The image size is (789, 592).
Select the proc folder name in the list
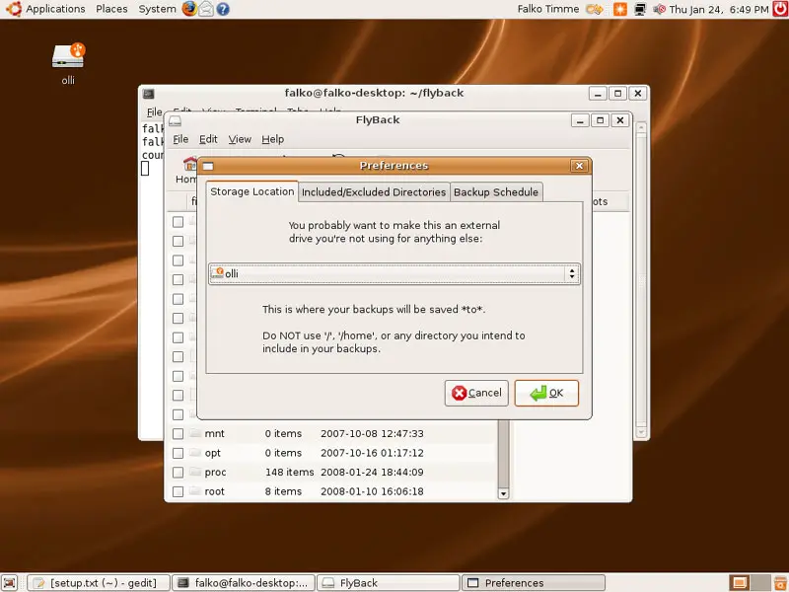pos(215,473)
